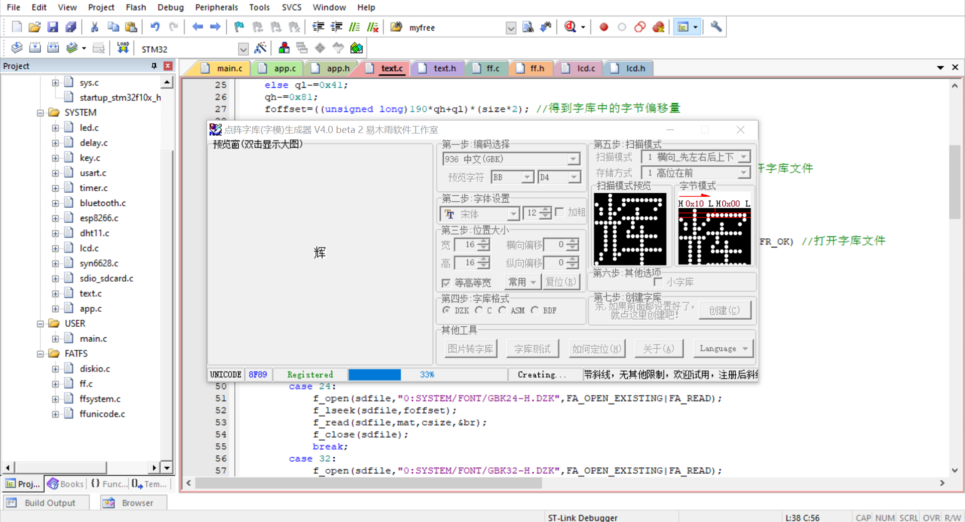Click the 关于(A) about button
Viewport: 965px width, 522px height.
tap(658, 349)
